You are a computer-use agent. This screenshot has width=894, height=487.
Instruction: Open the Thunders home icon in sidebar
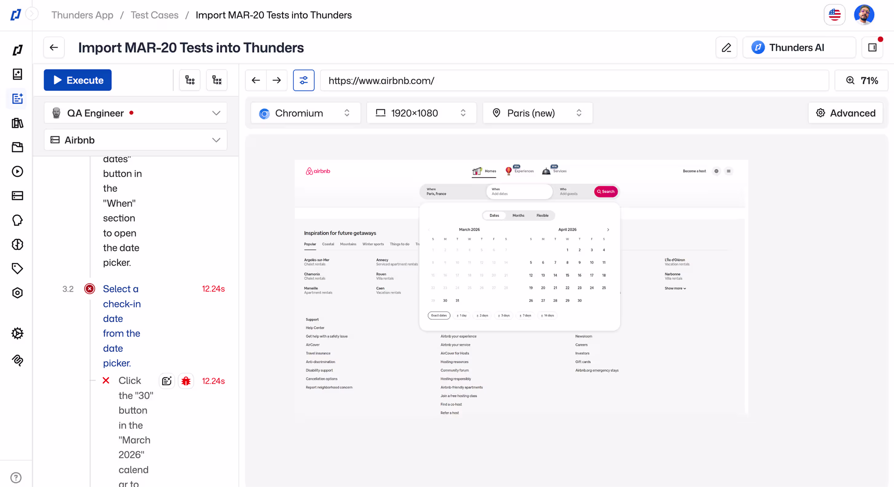point(17,50)
